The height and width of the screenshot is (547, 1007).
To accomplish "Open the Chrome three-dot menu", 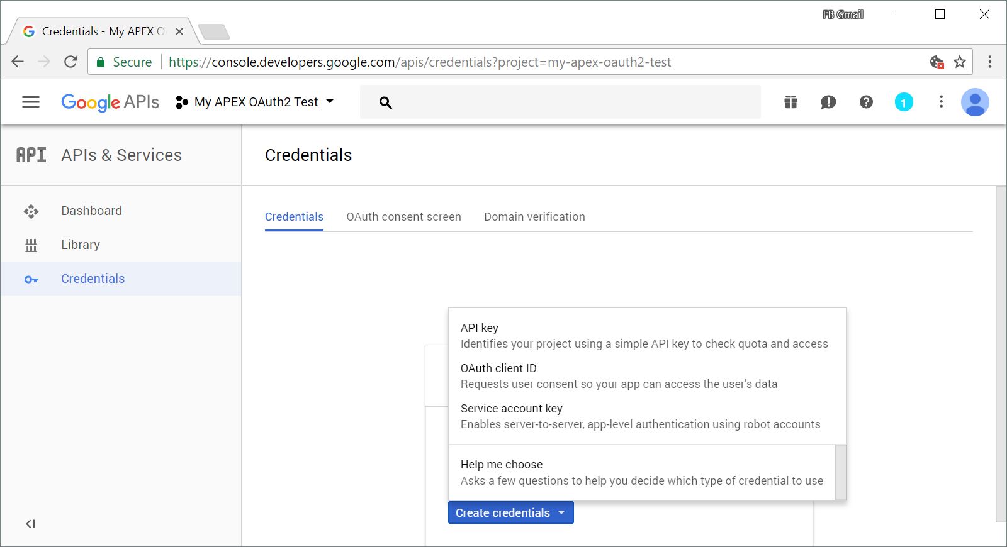I will pyautogui.click(x=990, y=62).
